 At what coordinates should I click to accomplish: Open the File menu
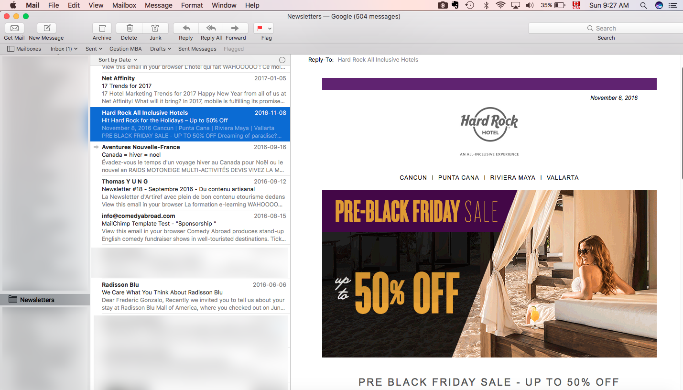coord(54,5)
